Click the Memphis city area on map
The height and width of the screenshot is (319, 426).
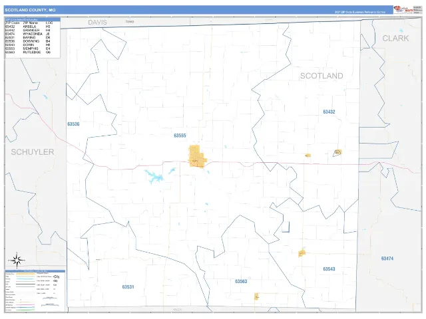(197, 156)
